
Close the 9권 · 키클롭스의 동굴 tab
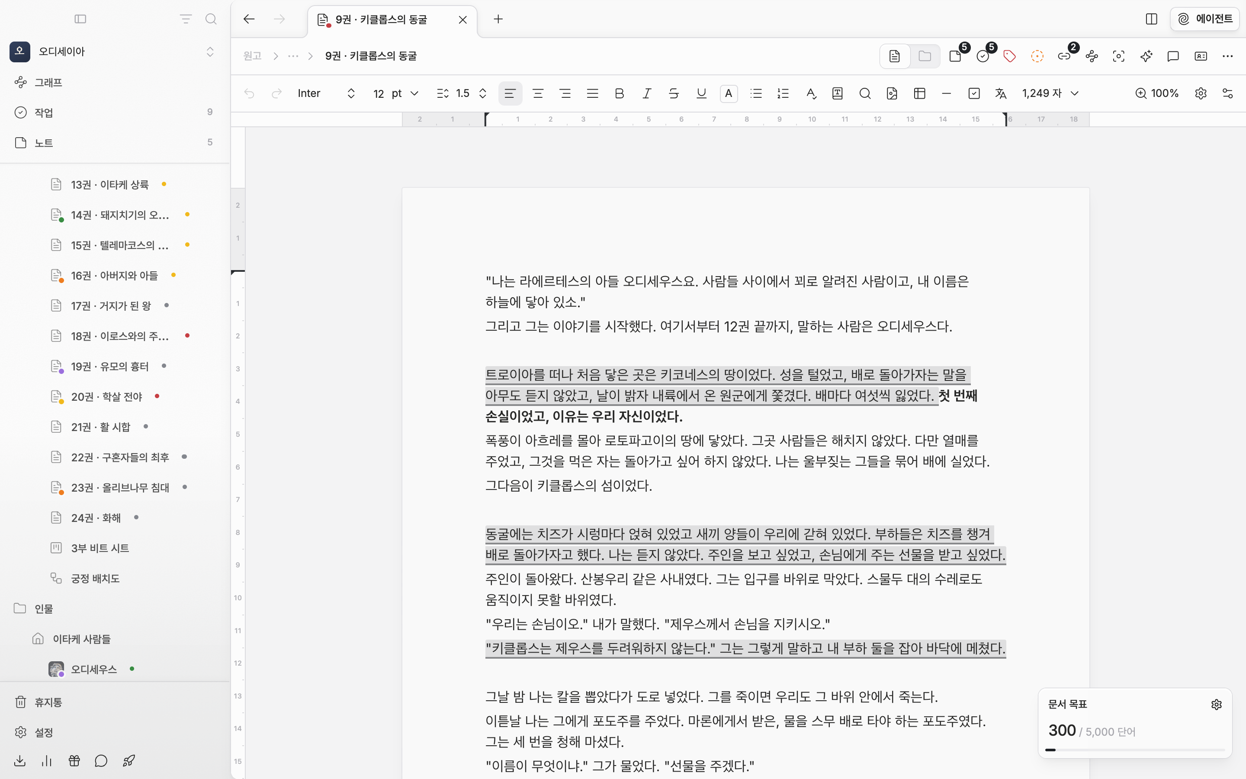(462, 19)
